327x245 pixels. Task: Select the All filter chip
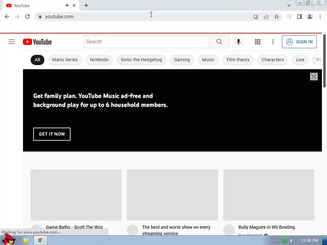click(x=37, y=60)
